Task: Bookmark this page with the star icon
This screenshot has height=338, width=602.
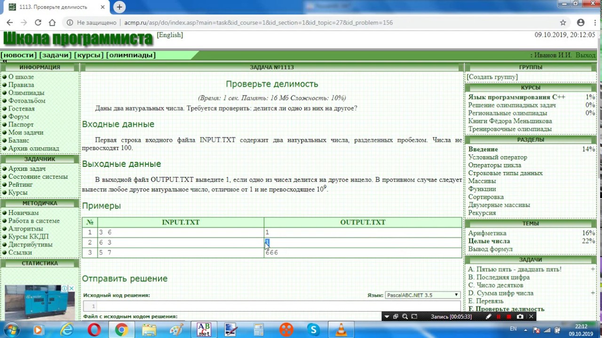Action: [x=563, y=23]
